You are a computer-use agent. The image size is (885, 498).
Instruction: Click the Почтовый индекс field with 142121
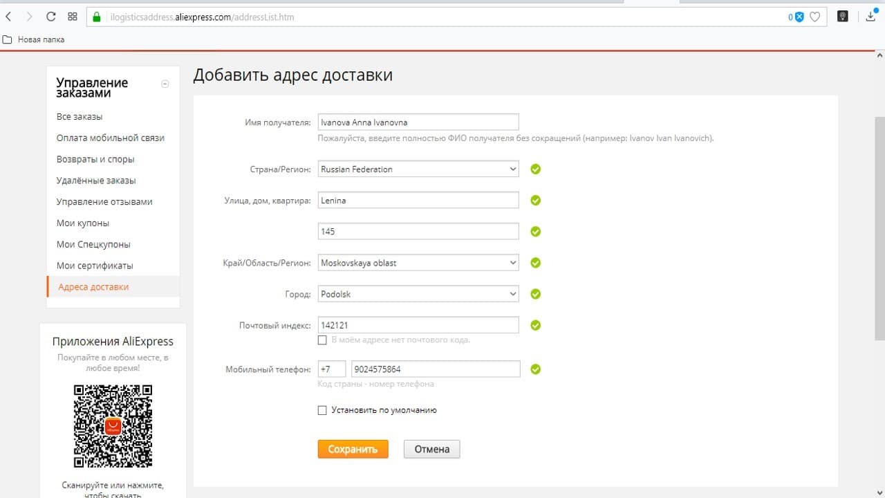pos(418,325)
